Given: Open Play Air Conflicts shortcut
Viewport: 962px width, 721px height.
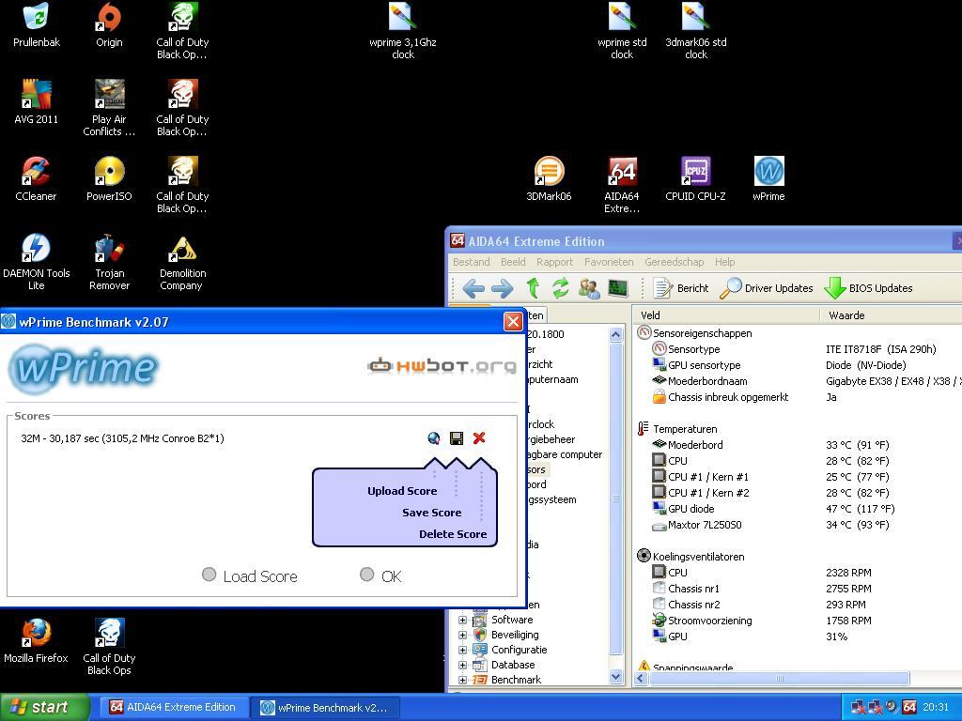Looking at the screenshot, I should (x=109, y=108).
